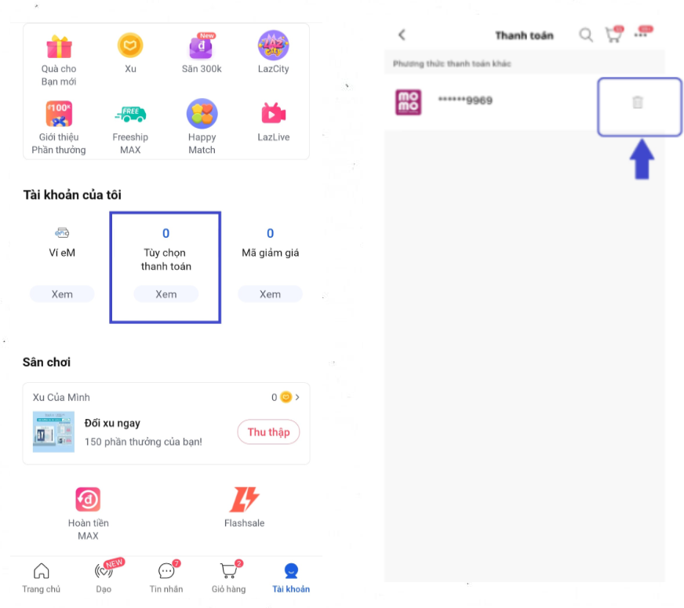Click Xem under Tùy chọn thanh toán

166,294
